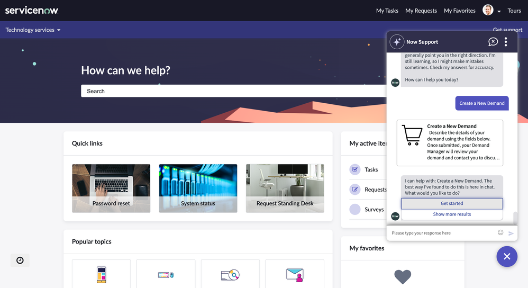528x288 pixels.
Task: Open the emoji picker in chat
Action: point(500,232)
